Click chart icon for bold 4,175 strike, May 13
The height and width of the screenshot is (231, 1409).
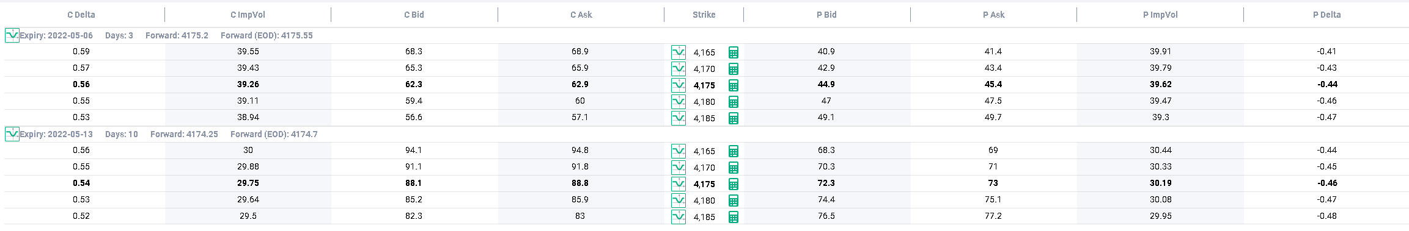(678, 183)
